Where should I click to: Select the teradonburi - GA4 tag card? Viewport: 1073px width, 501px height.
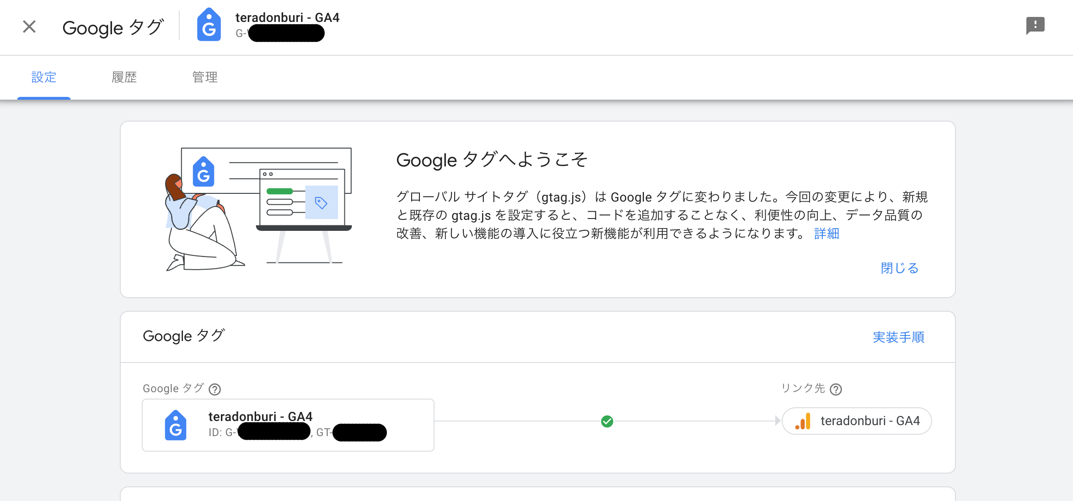(x=288, y=425)
